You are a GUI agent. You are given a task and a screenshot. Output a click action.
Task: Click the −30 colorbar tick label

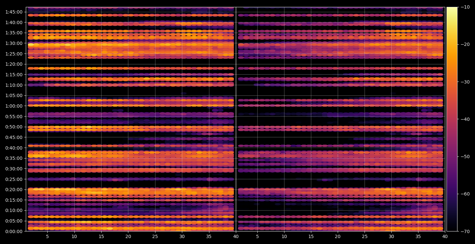pos(465,82)
